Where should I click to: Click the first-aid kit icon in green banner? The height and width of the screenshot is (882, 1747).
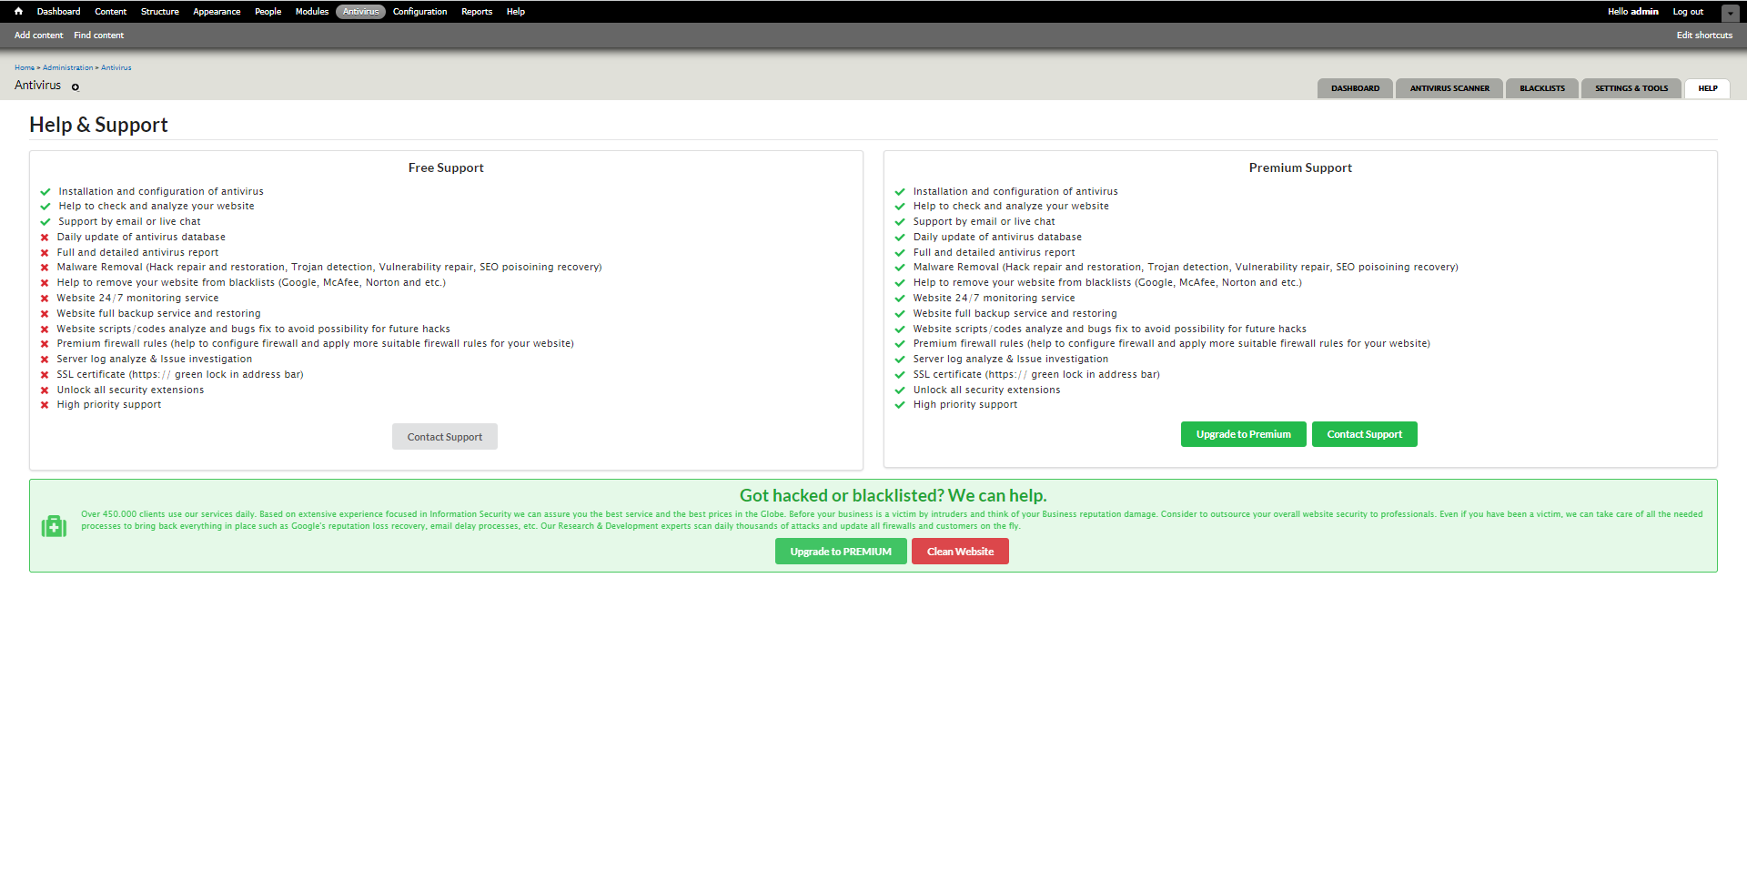pos(54,525)
